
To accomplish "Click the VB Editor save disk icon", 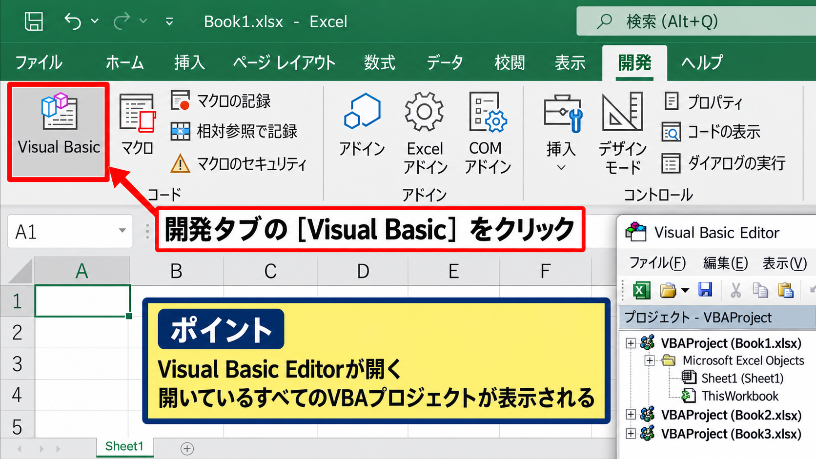I will tap(705, 290).
